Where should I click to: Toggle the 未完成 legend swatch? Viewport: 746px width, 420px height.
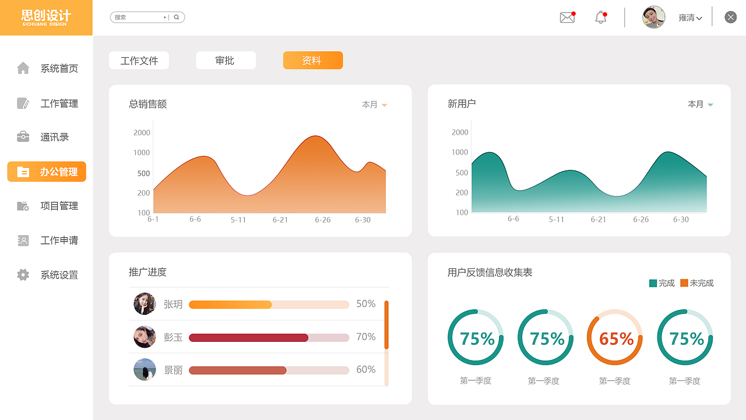pyautogui.click(x=684, y=283)
